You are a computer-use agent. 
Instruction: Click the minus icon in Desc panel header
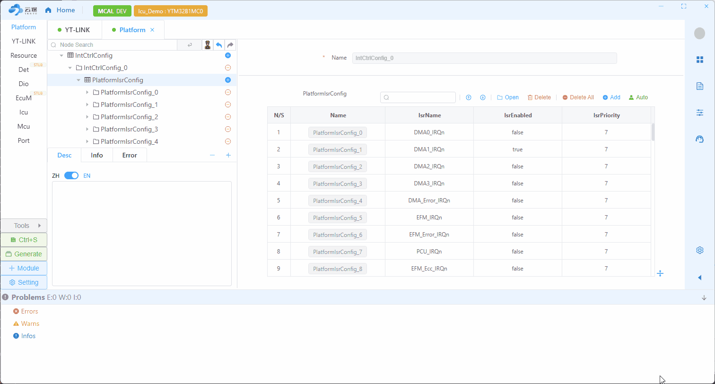(212, 155)
